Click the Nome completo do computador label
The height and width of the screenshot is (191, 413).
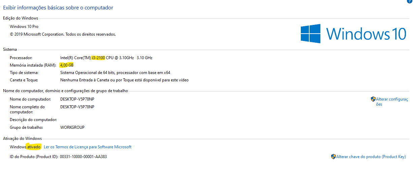tap(27, 109)
